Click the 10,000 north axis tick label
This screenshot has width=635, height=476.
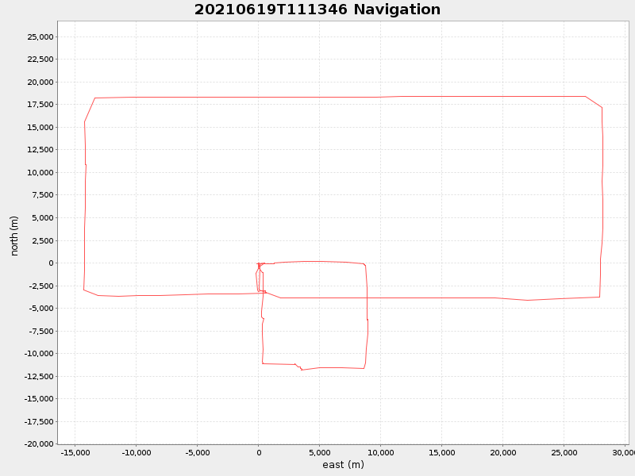coord(40,172)
